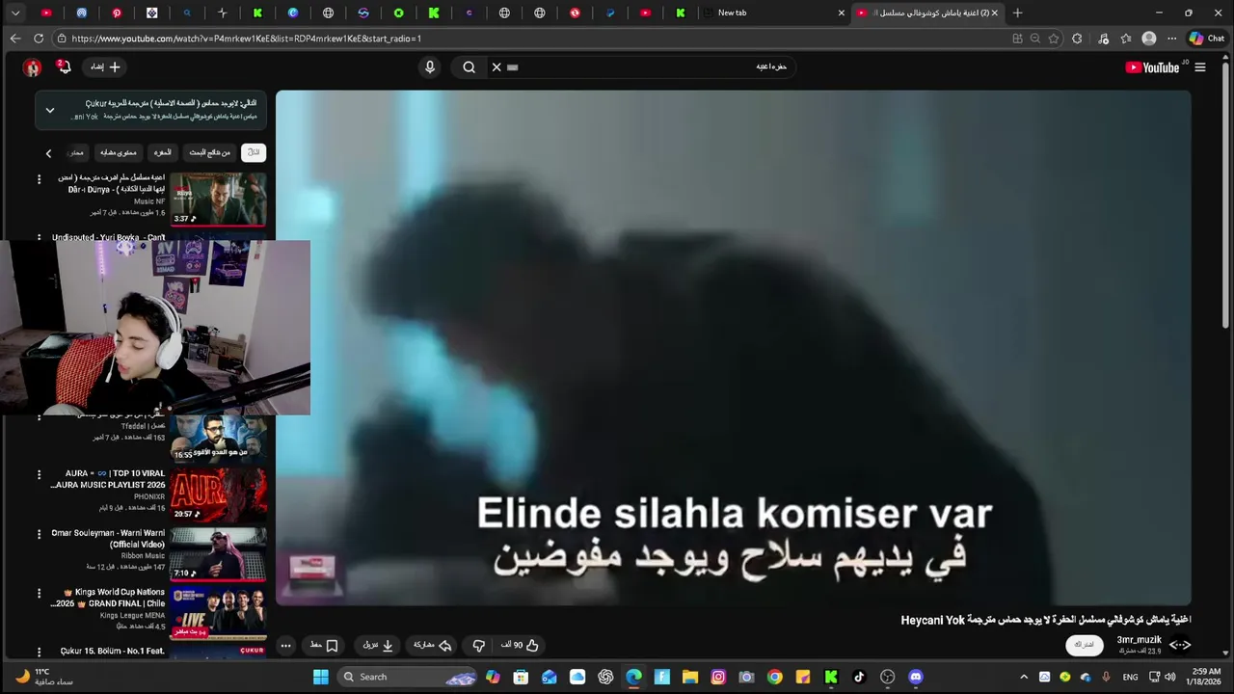Screen dimensions: 1234x694
Task: Close the New tab browser tab
Action: [x=841, y=13]
